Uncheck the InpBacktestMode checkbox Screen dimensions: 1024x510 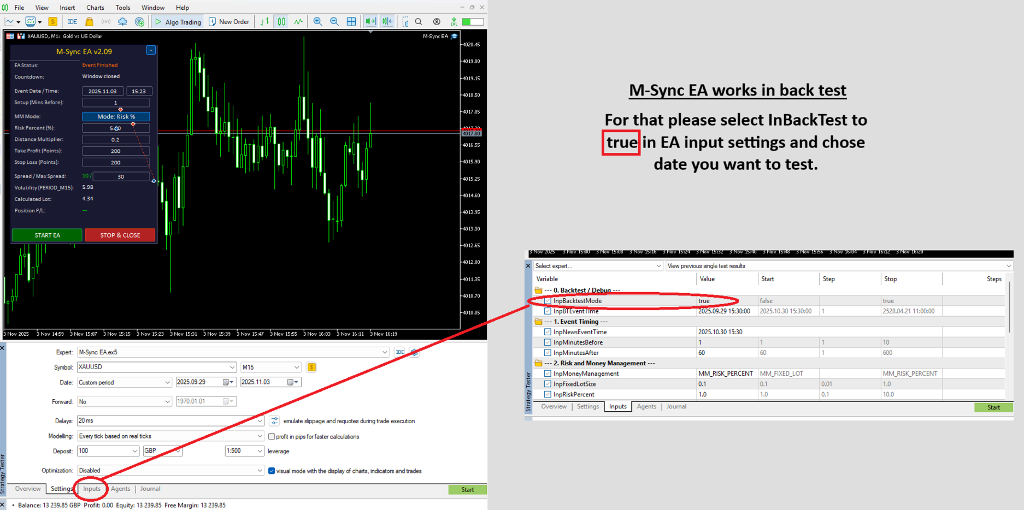click(x=548, y=301)
